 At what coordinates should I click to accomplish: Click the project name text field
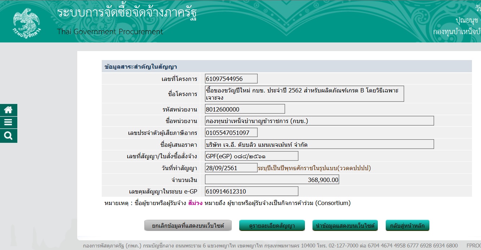(304, 94)
